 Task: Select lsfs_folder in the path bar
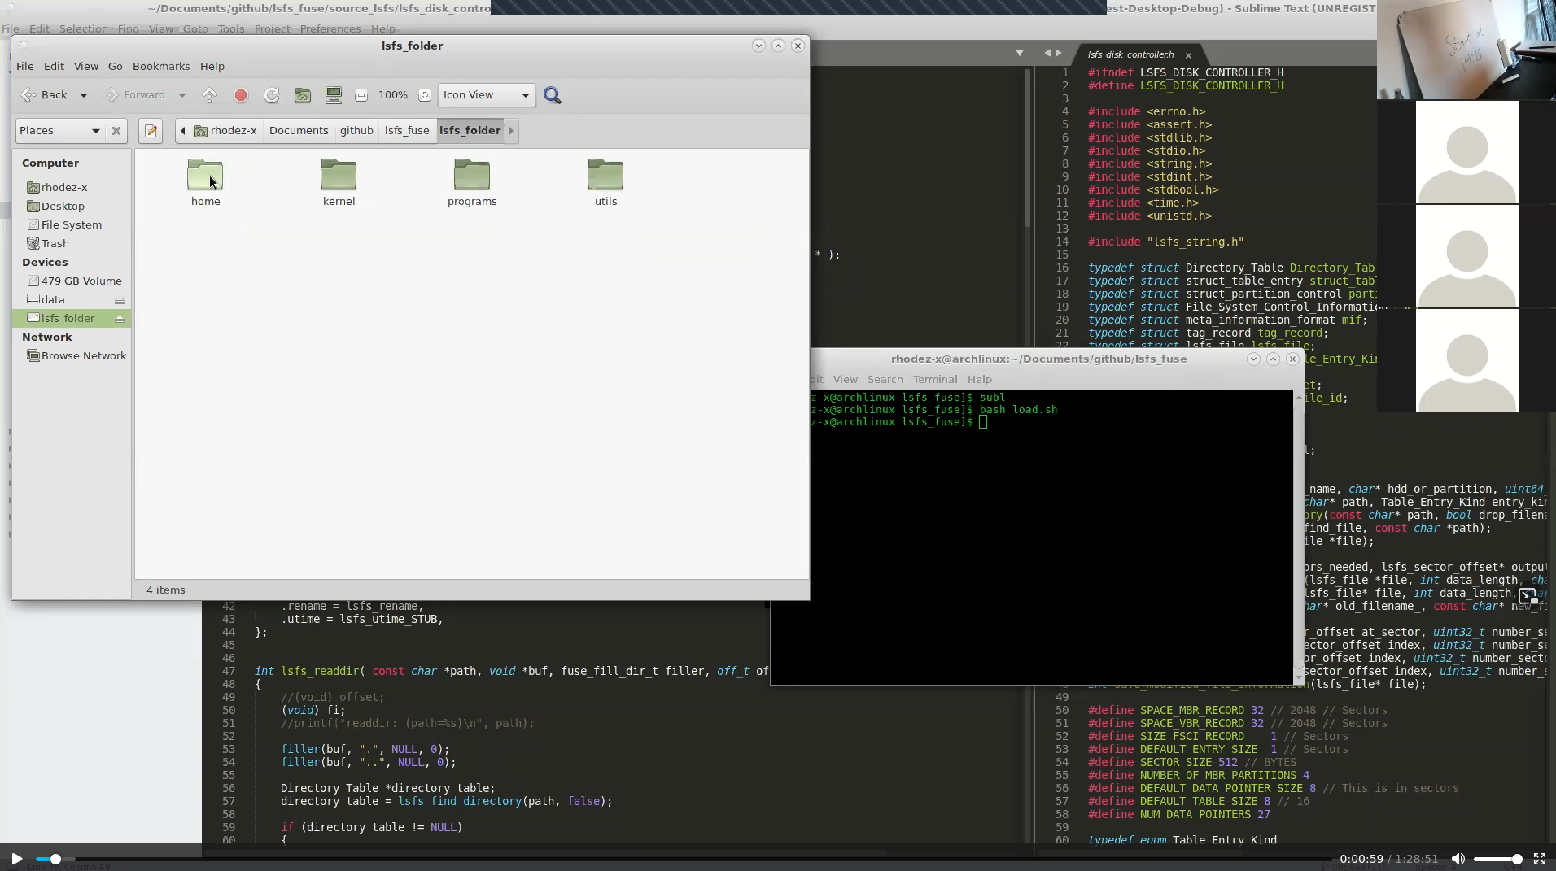click(x=470, y=131)
